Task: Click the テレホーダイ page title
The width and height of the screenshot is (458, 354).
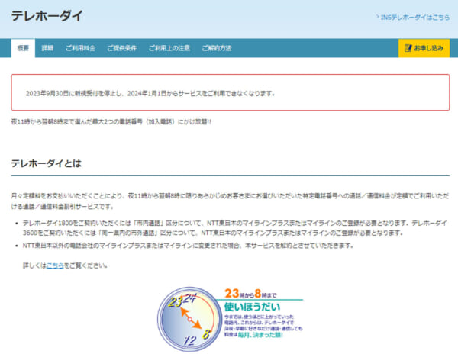Action: coord(47,16)
